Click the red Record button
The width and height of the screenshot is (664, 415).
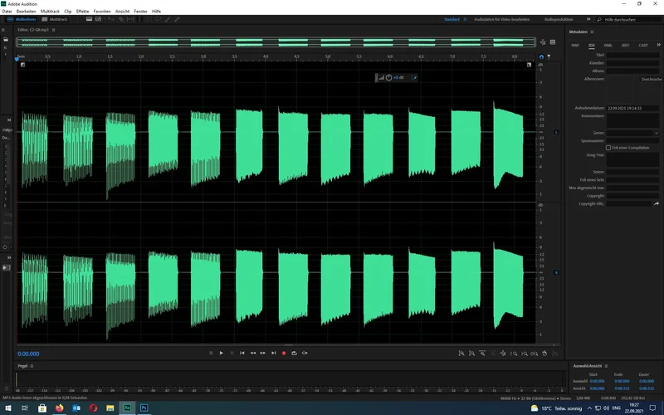pos(284,353)
